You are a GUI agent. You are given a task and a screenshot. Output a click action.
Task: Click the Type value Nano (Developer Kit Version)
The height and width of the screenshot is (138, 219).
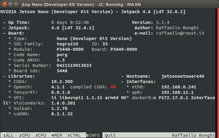pyautogui.click(x=94, y=39)
